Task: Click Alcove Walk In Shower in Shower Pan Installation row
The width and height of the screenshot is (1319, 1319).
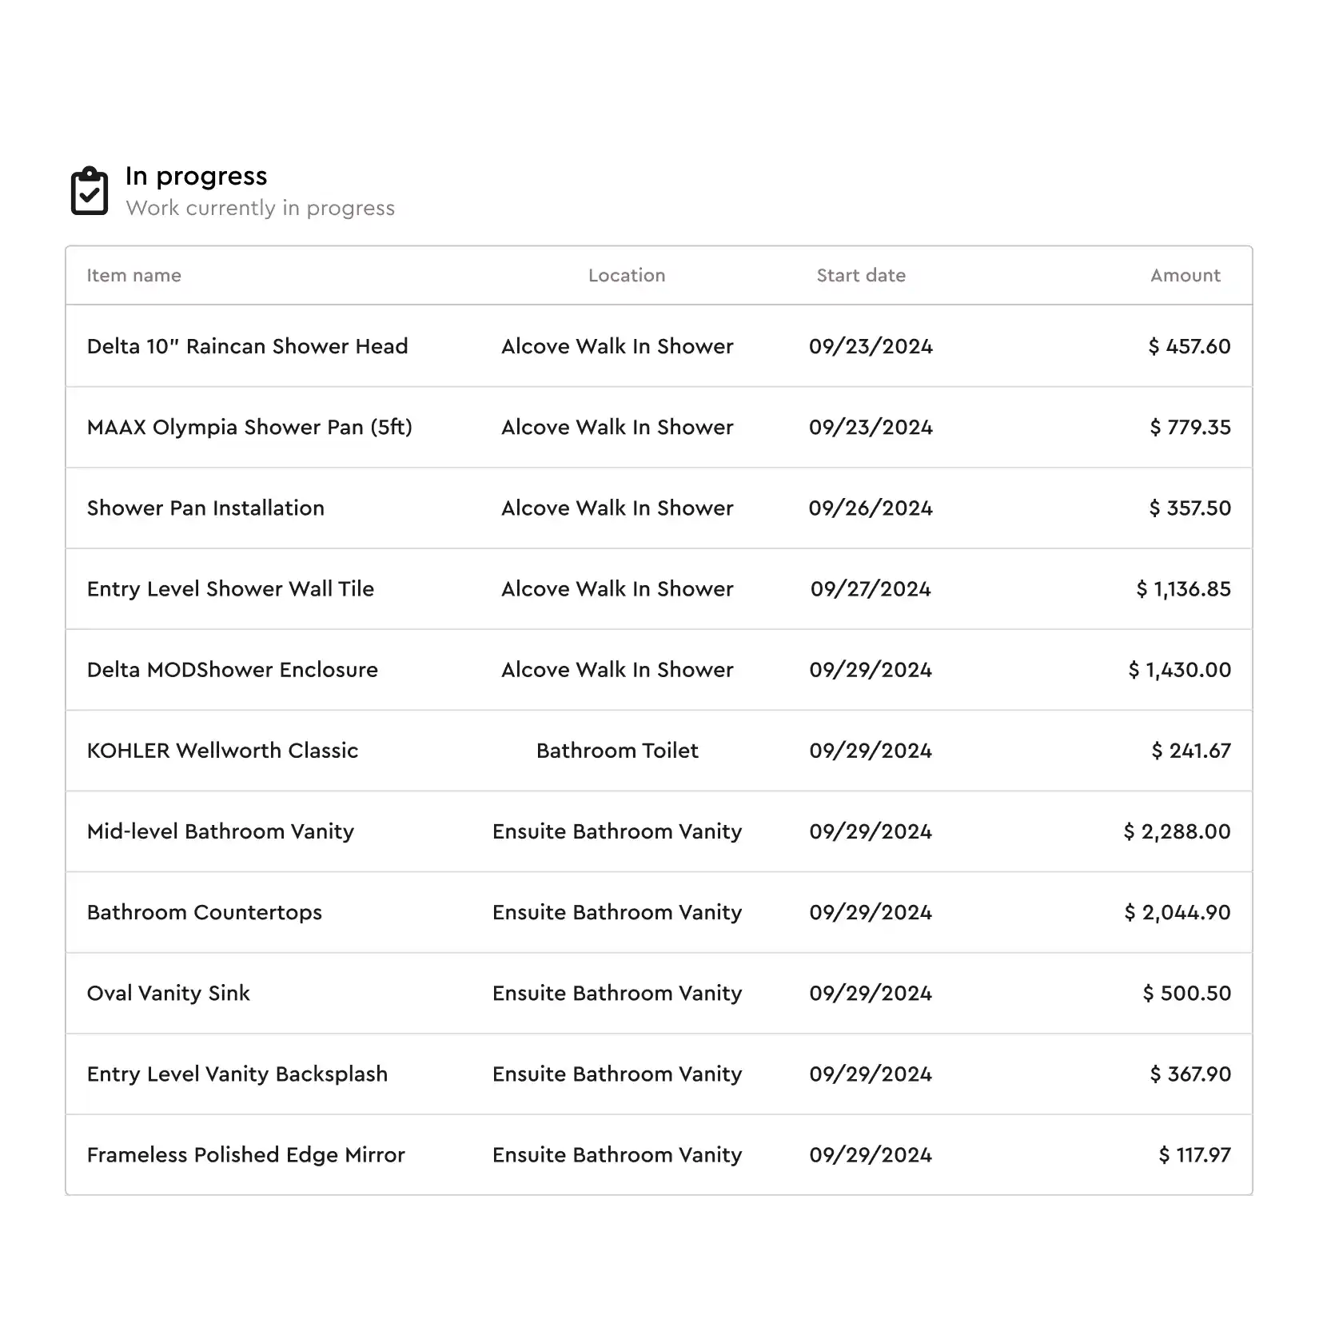Action: pos(617,508)
